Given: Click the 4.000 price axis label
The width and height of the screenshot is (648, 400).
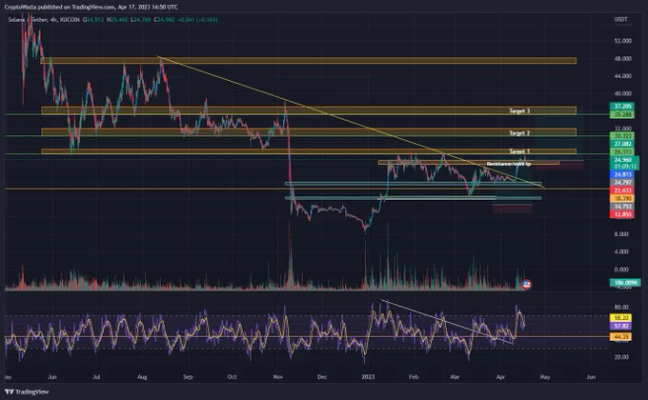Looking at the screenshot, I should pyautogui.click(x=621, y=251).
